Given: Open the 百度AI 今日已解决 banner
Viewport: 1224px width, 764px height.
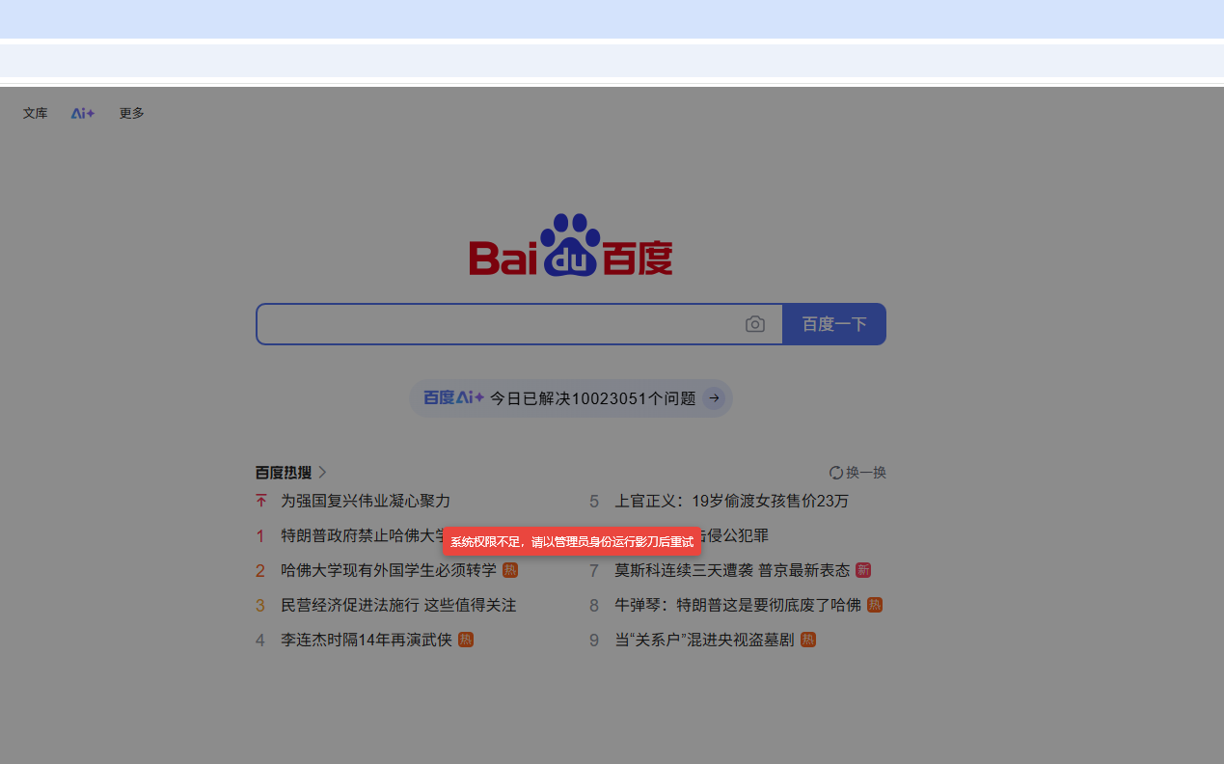Looking at the screenshot, I should pyautogui.click(x=571, y=398).
